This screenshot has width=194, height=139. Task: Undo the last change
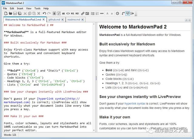[44, 13]
